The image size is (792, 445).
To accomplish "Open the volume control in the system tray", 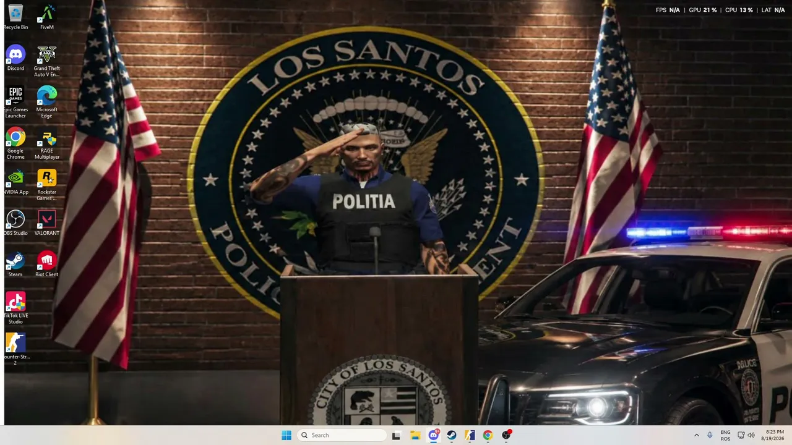I will point(752,435).
